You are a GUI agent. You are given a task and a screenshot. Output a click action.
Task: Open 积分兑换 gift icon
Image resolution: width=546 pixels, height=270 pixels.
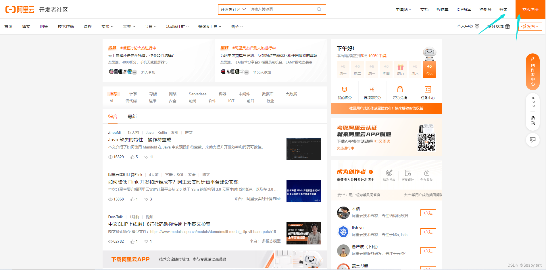pyautogui.click(x=400, y=89)
